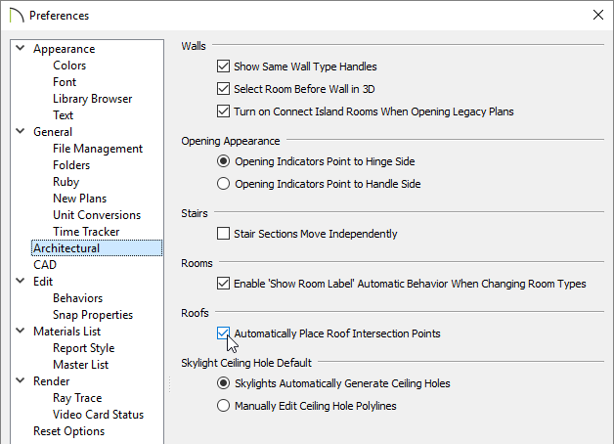Collapse the Render tree section
Viewport: 614px width, 444px height.
click(20, 380)
